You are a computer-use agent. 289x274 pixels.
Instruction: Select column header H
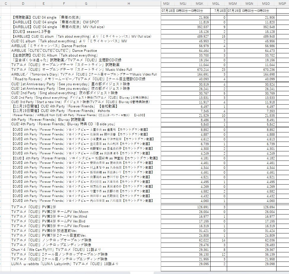pyautogui.click(x=129, y=4)
